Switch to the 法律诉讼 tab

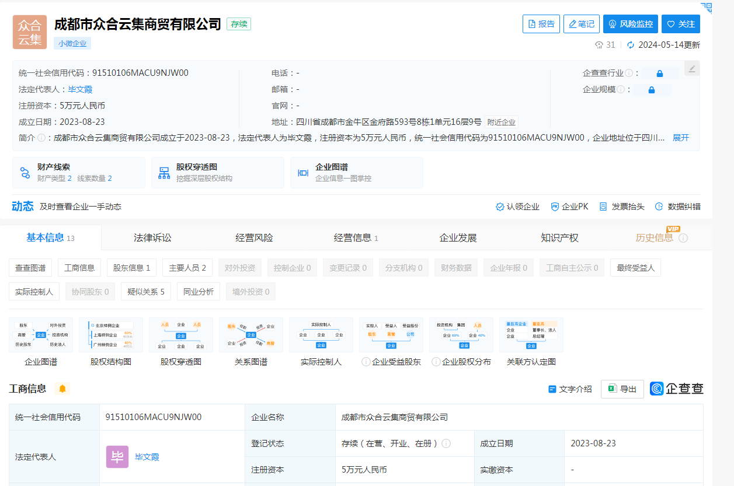click(152, 238)
